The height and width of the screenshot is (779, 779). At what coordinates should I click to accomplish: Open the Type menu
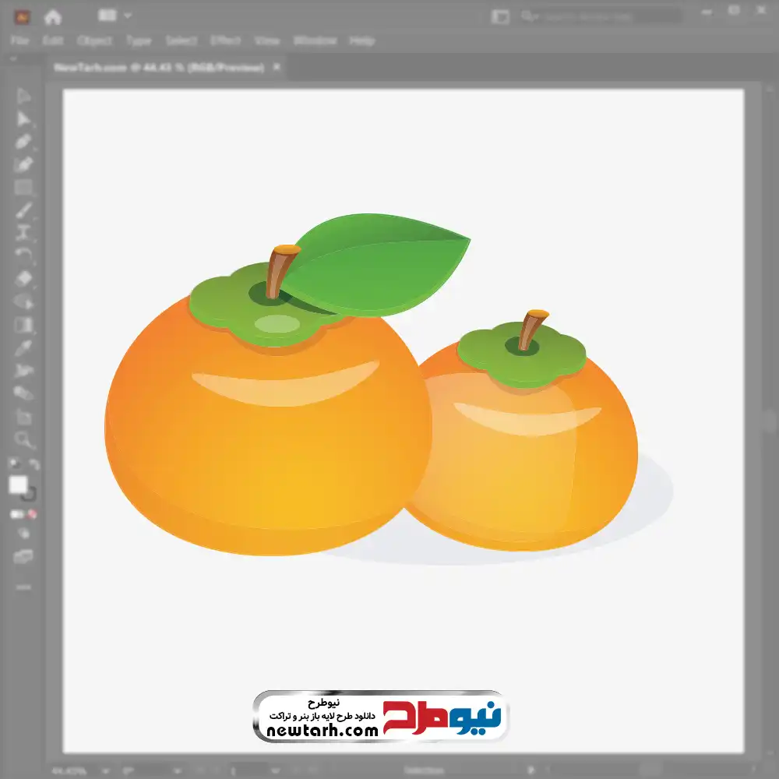coord(139,41)
